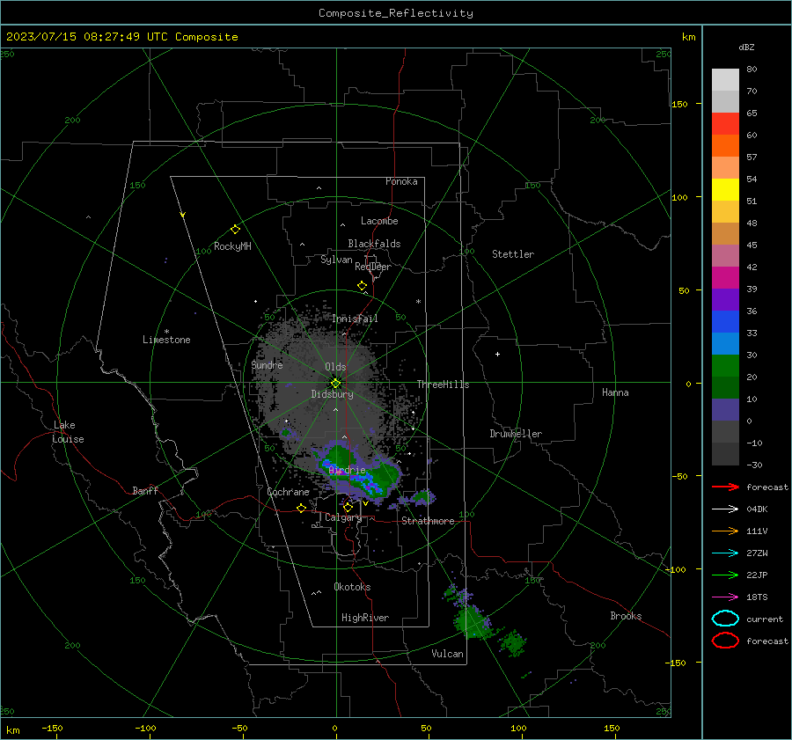Click the 30 dBZ light blue swatch
The height and width of the screenshot is (740, 792).
coord(725,344)
